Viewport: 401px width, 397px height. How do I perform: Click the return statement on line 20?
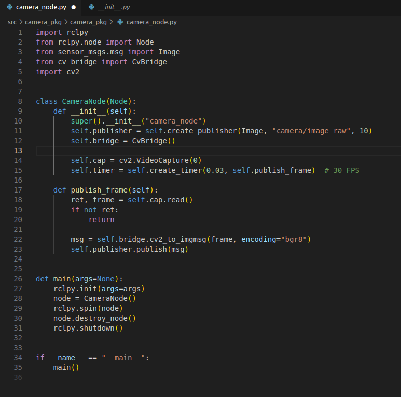tap(101, 220)
